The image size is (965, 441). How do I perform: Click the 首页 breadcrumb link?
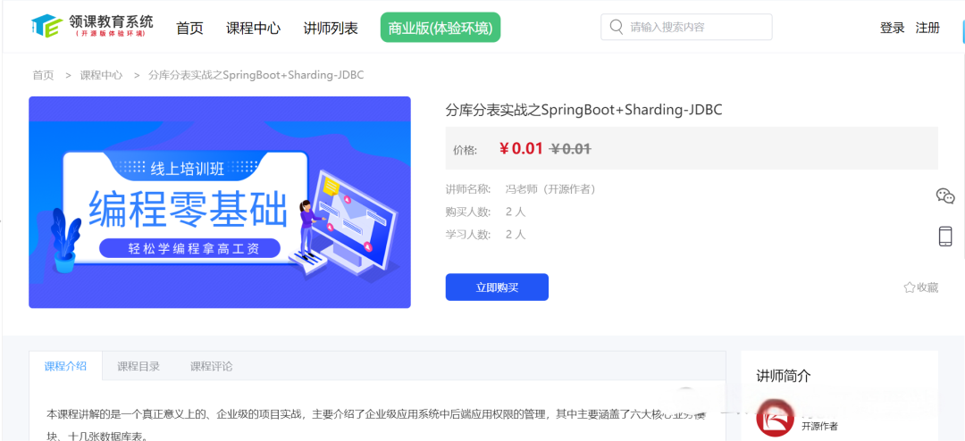point(43,75)
